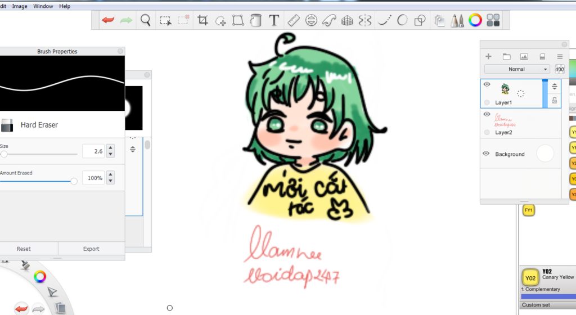Click the Clear layer icon

coord(542,56)
